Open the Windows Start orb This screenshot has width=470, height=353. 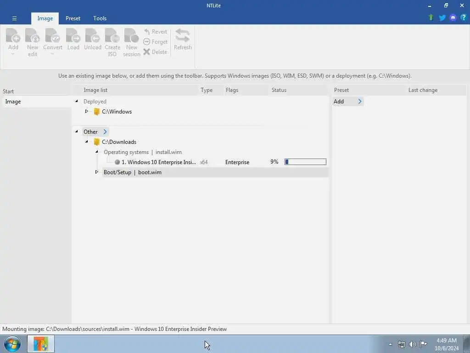tap(12, 344)
